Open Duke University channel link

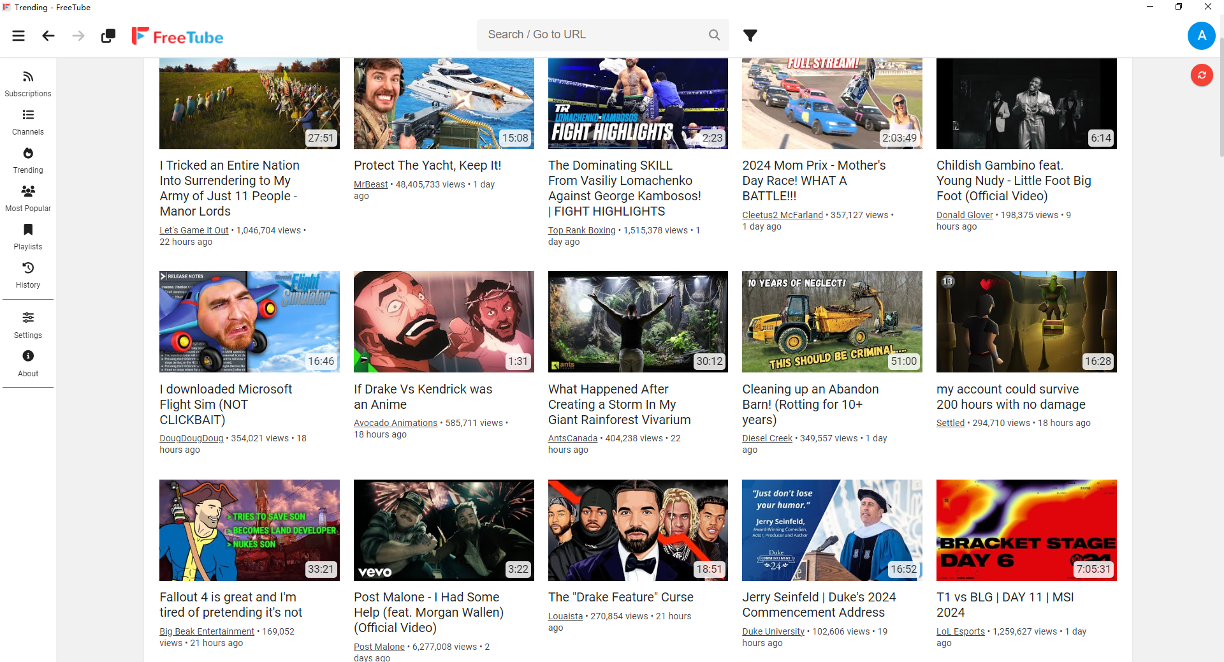(773, 631)
